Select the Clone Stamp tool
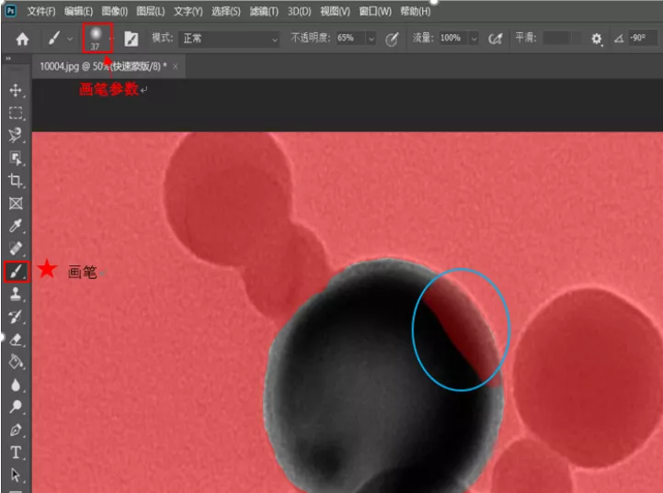Screen dimensions: 663x493 [16, 294]
